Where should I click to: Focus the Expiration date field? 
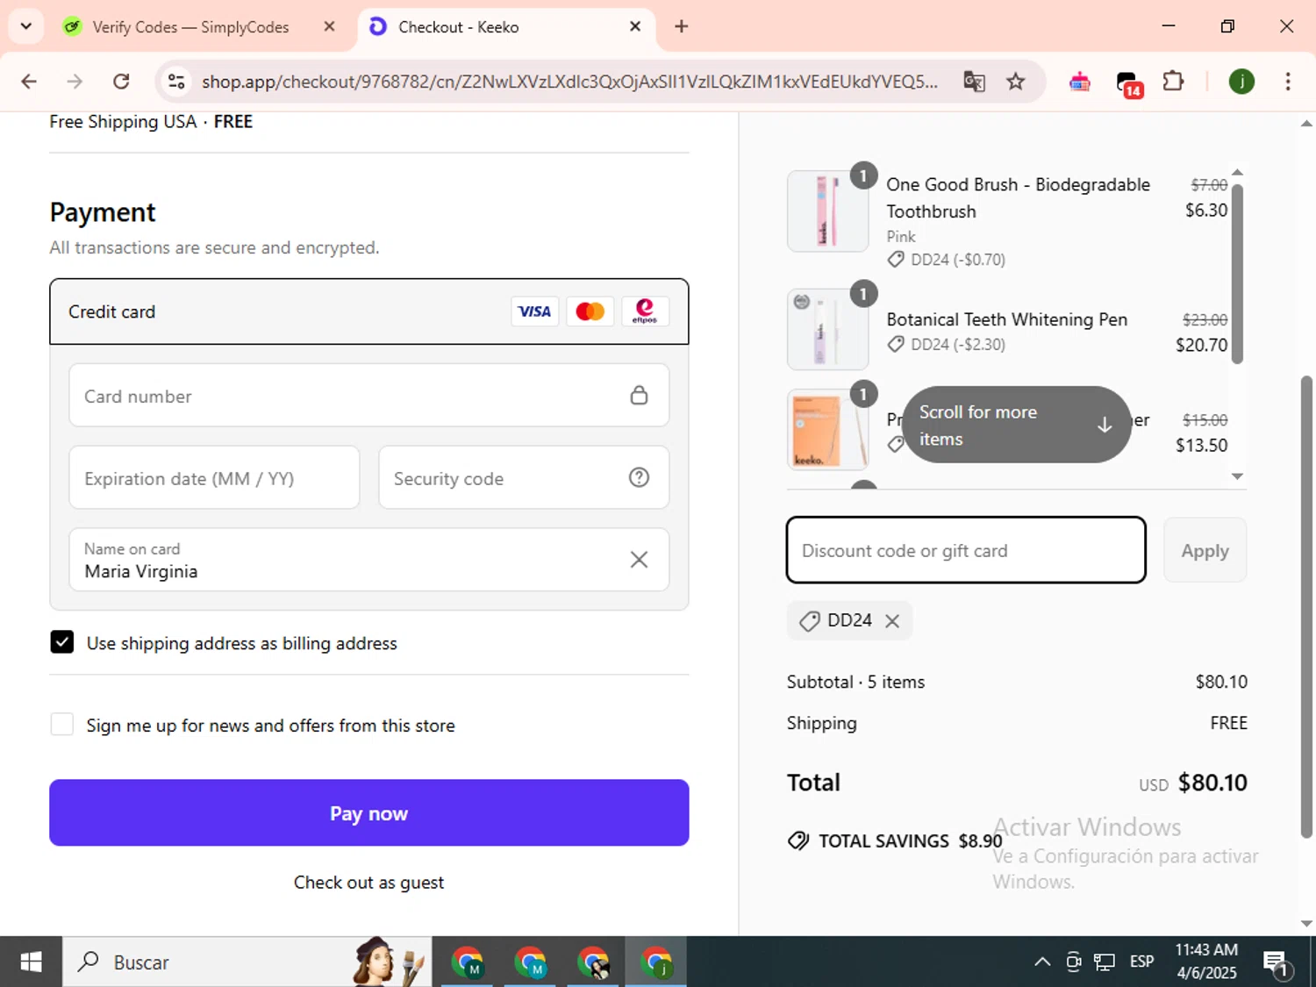(x=215, y=478)
